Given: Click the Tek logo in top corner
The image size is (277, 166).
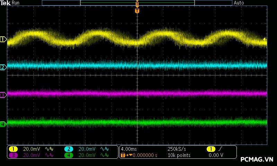Looking at the screenshot, I should [x=6, y=3].
